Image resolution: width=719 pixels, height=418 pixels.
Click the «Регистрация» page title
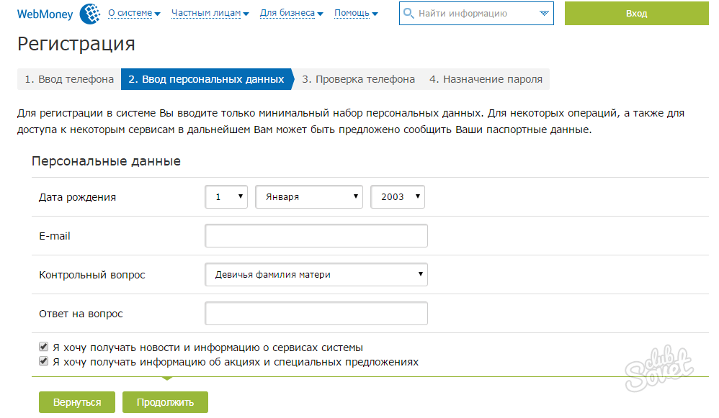pos(76,44)
